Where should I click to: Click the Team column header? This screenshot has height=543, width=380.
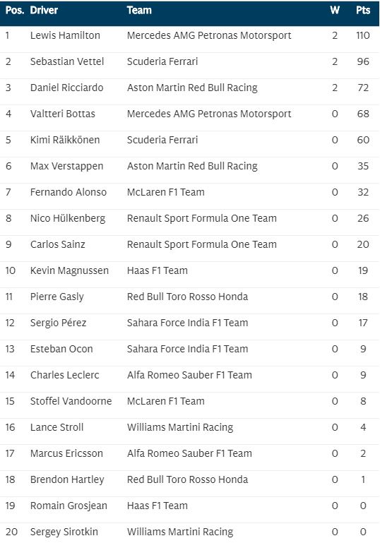[x=139, y=11]
